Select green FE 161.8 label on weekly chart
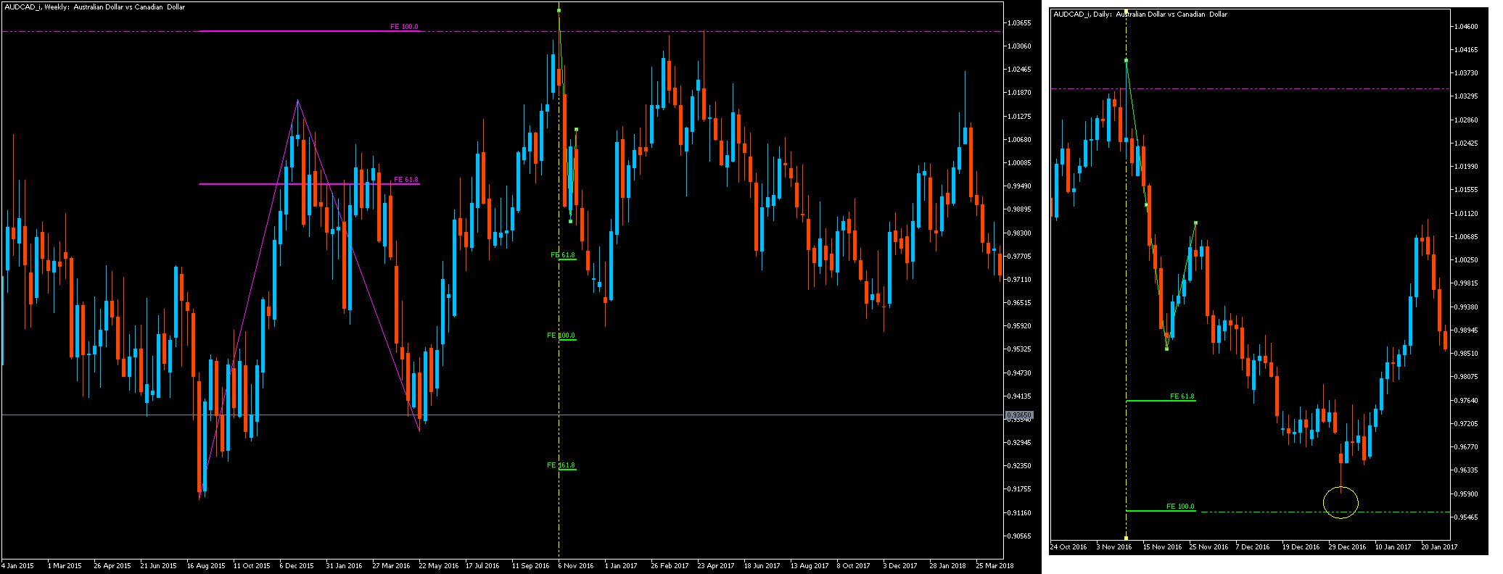Viewport: 1503px width, 574px height. tap(561, 465)
